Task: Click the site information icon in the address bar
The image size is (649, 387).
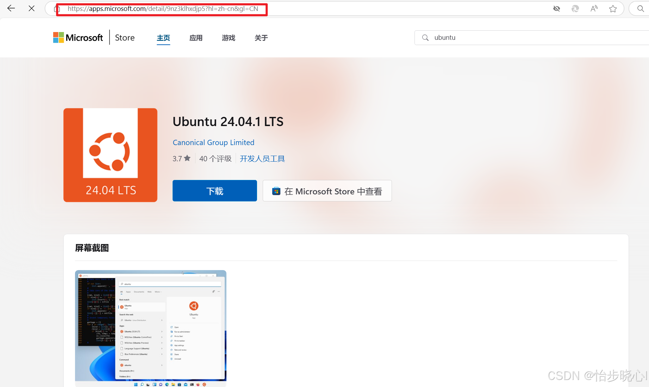Action: (x=56, y=9)
